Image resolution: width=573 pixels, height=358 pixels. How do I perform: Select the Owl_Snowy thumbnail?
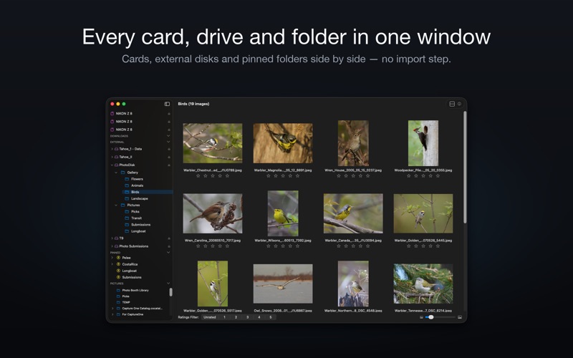(x=283, y=284)
